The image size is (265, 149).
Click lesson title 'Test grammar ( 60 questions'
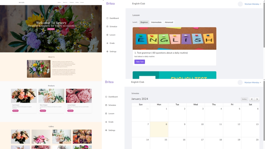(x=161, y=53)
